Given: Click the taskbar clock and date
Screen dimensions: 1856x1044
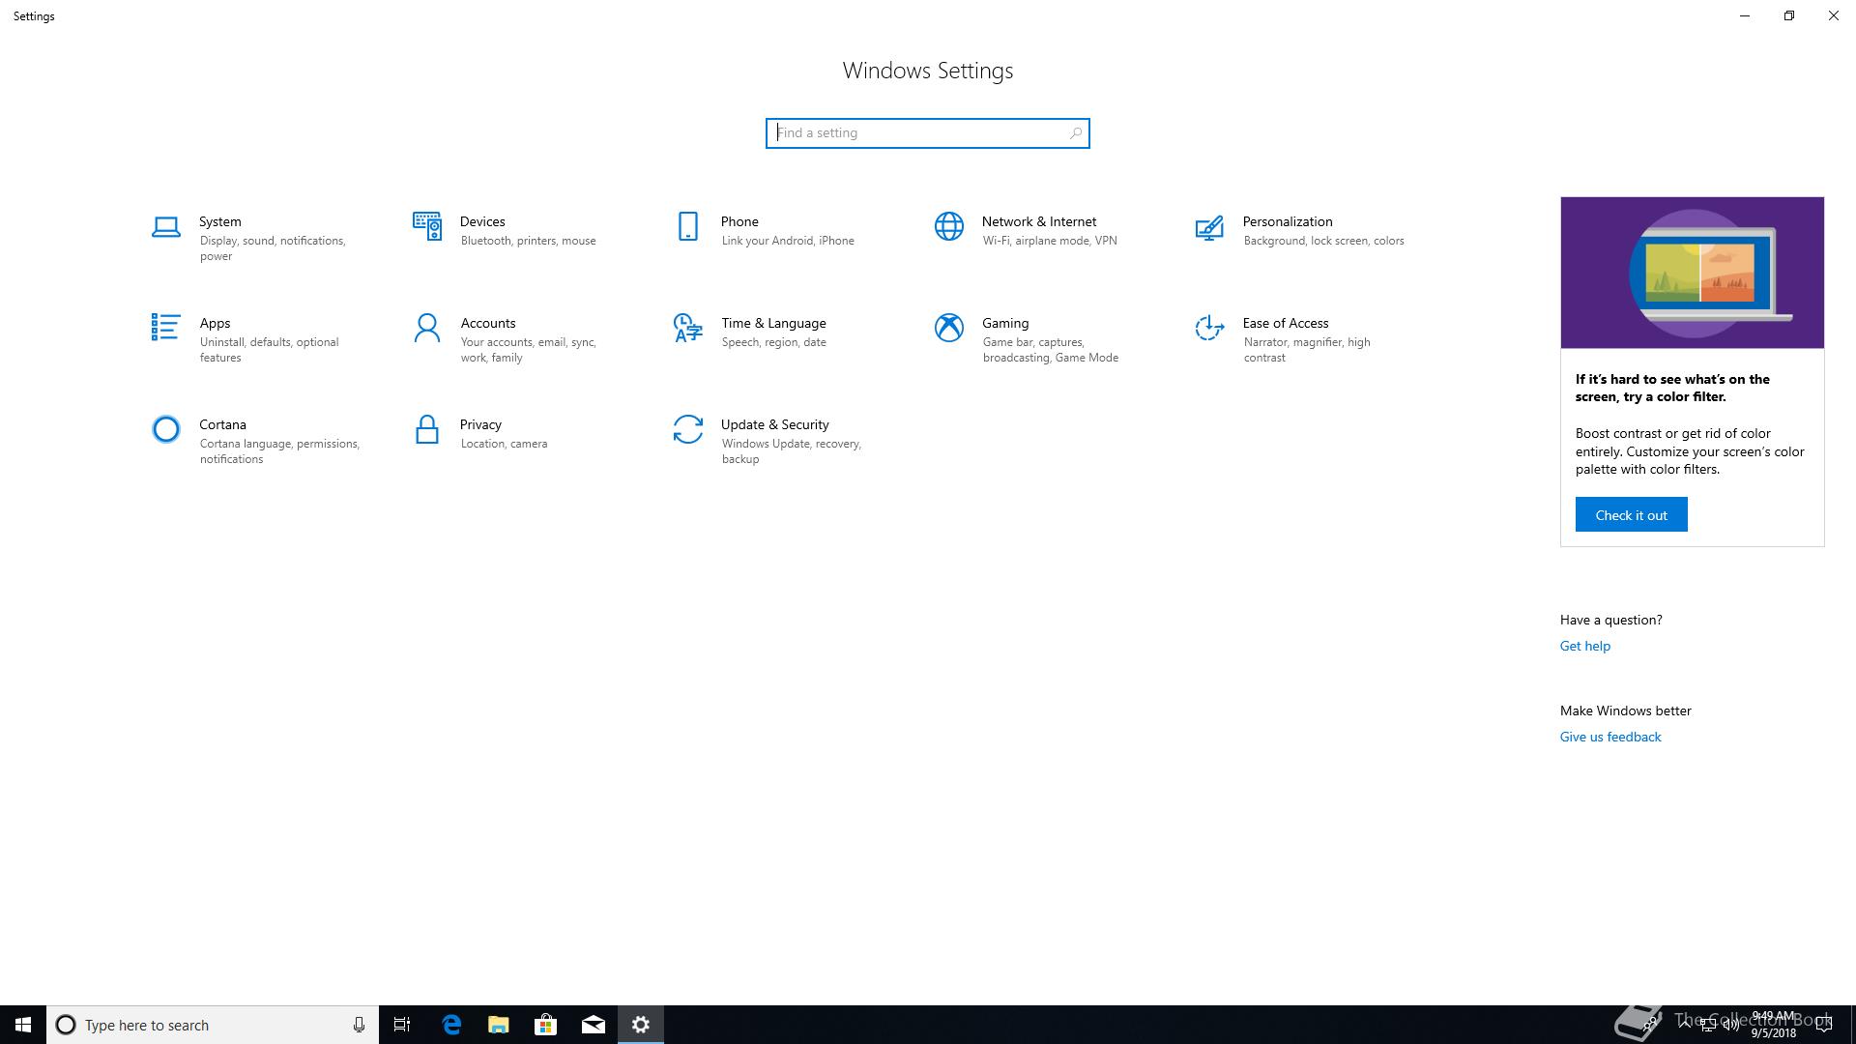Looking at the screenshot, I should (x=1774, y=1025).
